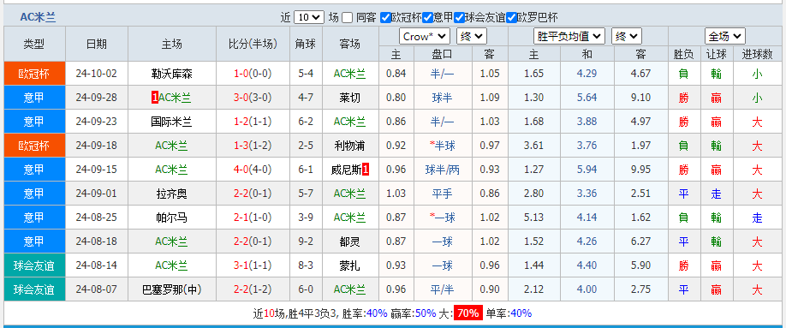Click the score 1-3(1-2) against 利物浦
This screenshot has width=786, height=328.
[x=253, y=146]
